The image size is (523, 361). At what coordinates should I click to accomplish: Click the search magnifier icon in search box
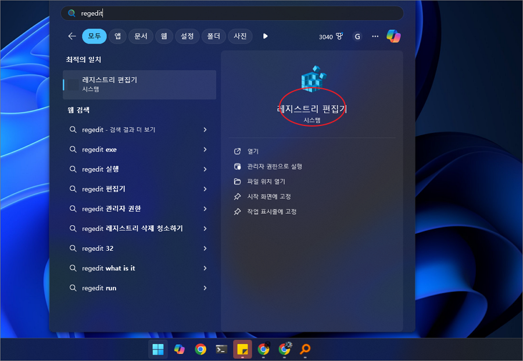(71, 13)
